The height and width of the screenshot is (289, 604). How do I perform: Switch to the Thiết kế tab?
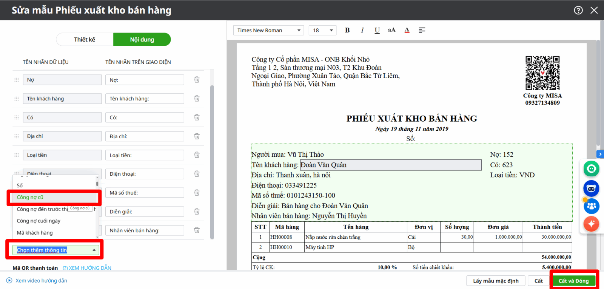85,40
